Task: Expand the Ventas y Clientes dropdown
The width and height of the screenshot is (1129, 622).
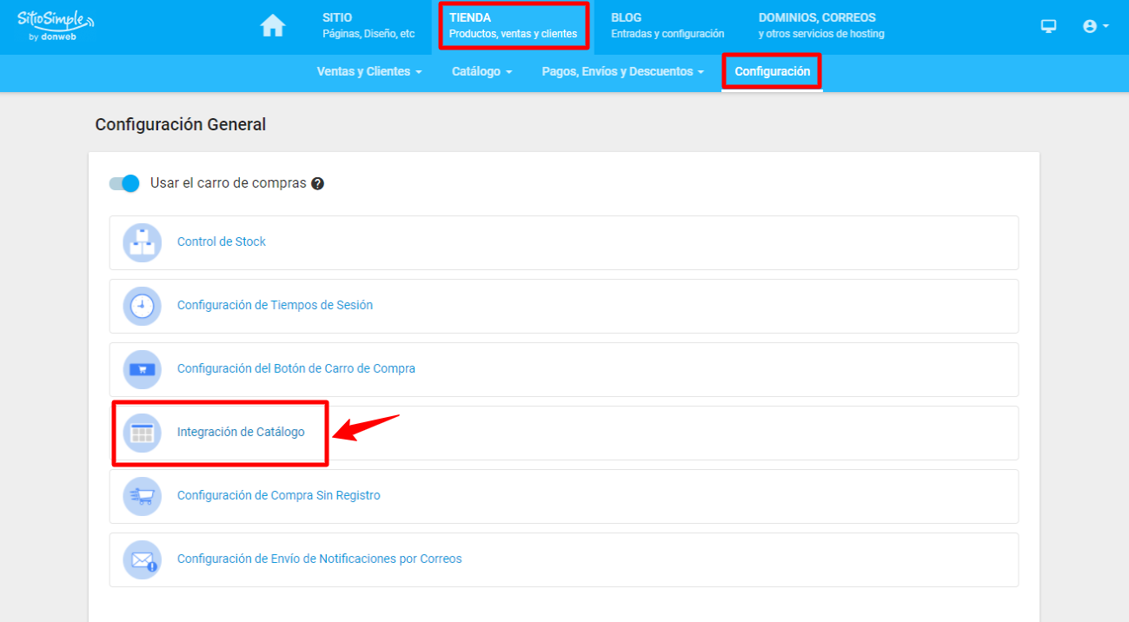Action: click(369, 71)
